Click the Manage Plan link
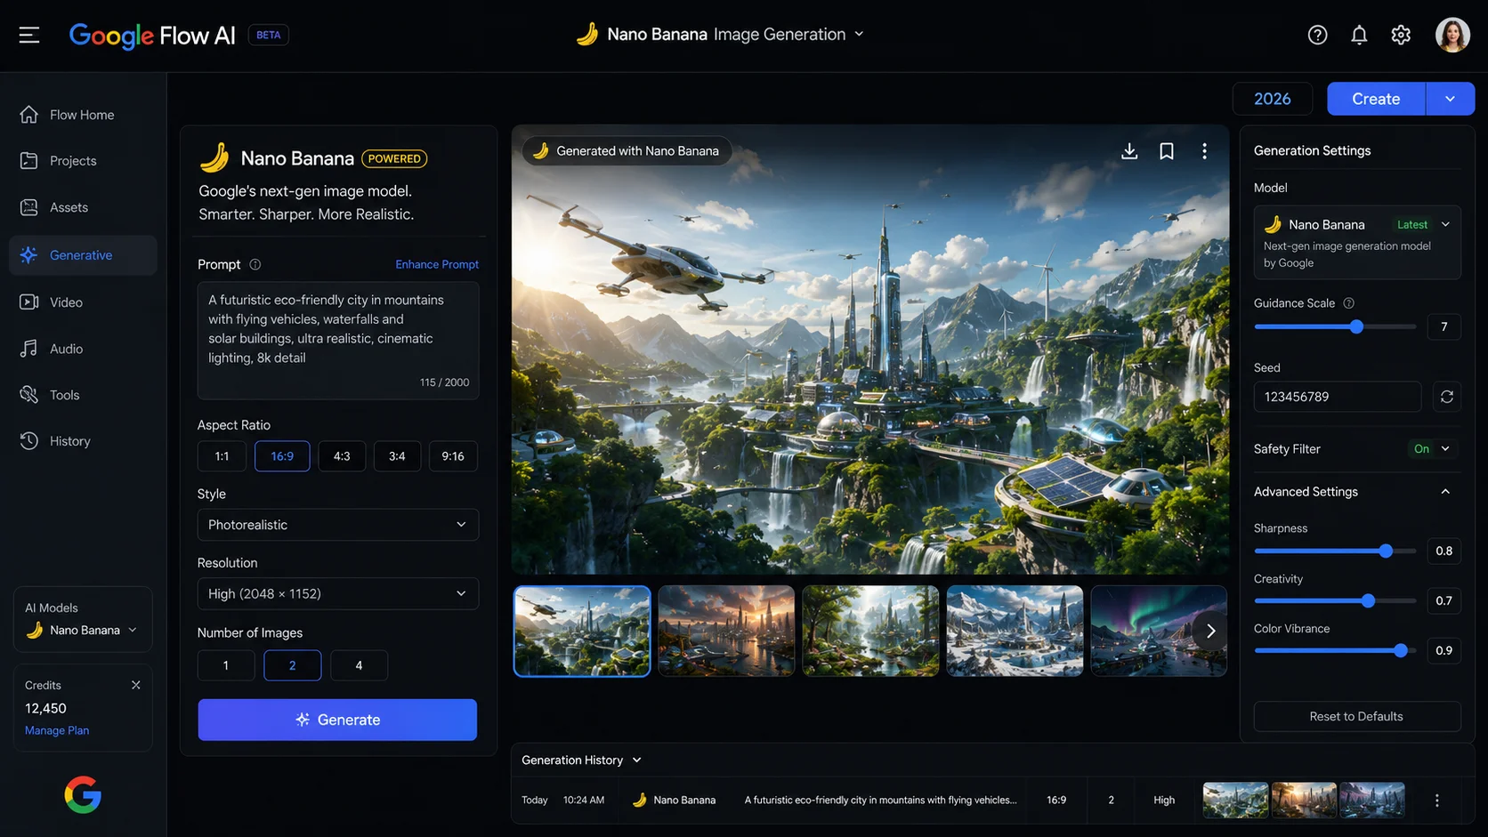The image size is (1488, 837). [x=57, y=730]
